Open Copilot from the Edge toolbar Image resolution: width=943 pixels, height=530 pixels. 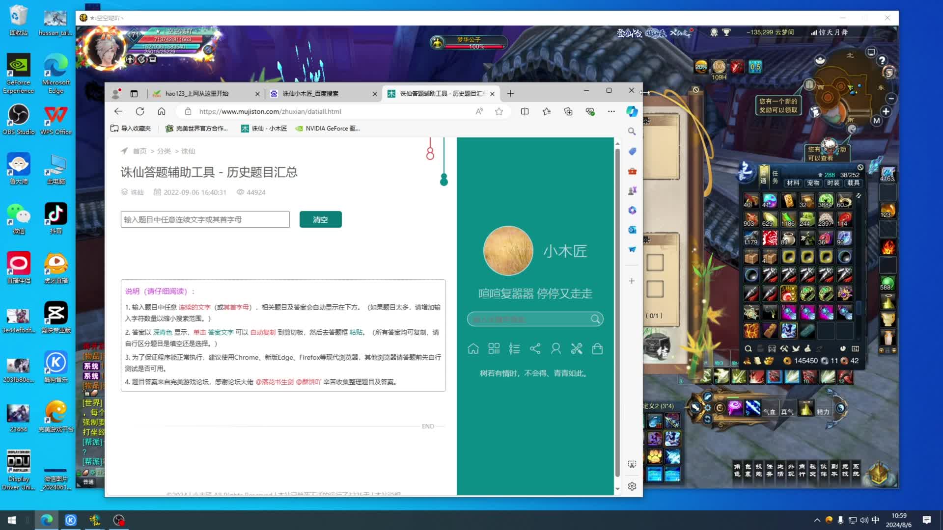[x=632, y=111]
